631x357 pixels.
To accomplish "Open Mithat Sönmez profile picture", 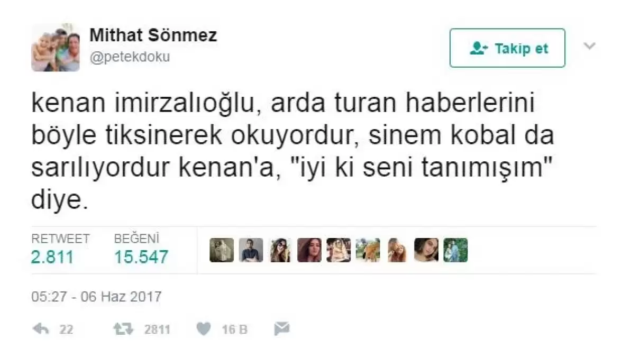I will pyautogui.click(x=56, y=48).
